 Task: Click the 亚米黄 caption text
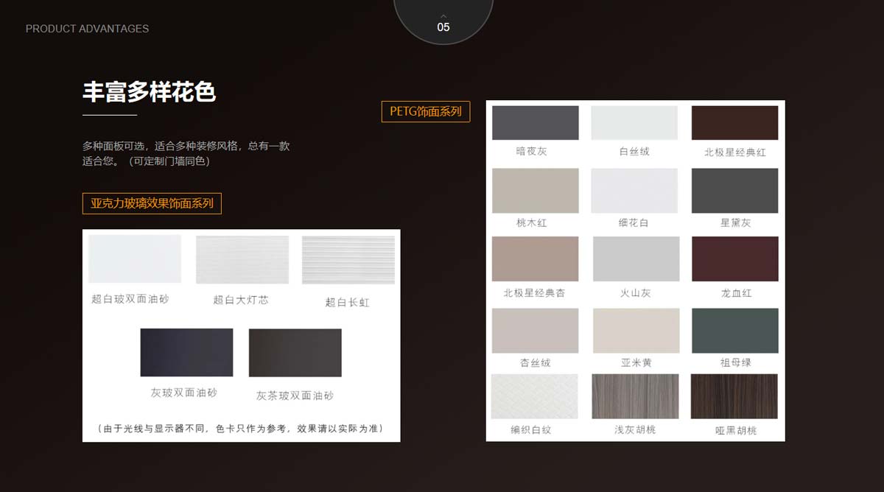636,362
